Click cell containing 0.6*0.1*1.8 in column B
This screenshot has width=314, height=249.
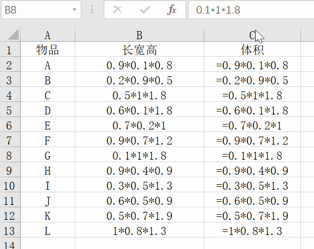139,109
